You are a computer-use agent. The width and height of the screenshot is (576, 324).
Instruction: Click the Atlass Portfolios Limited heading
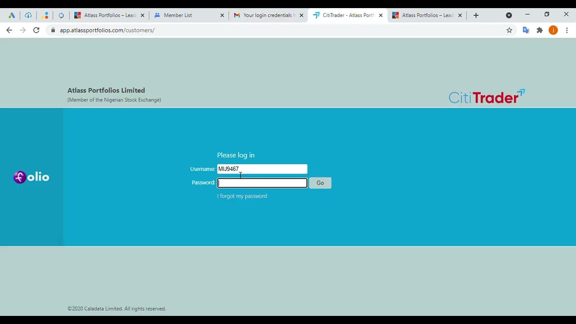106,90
